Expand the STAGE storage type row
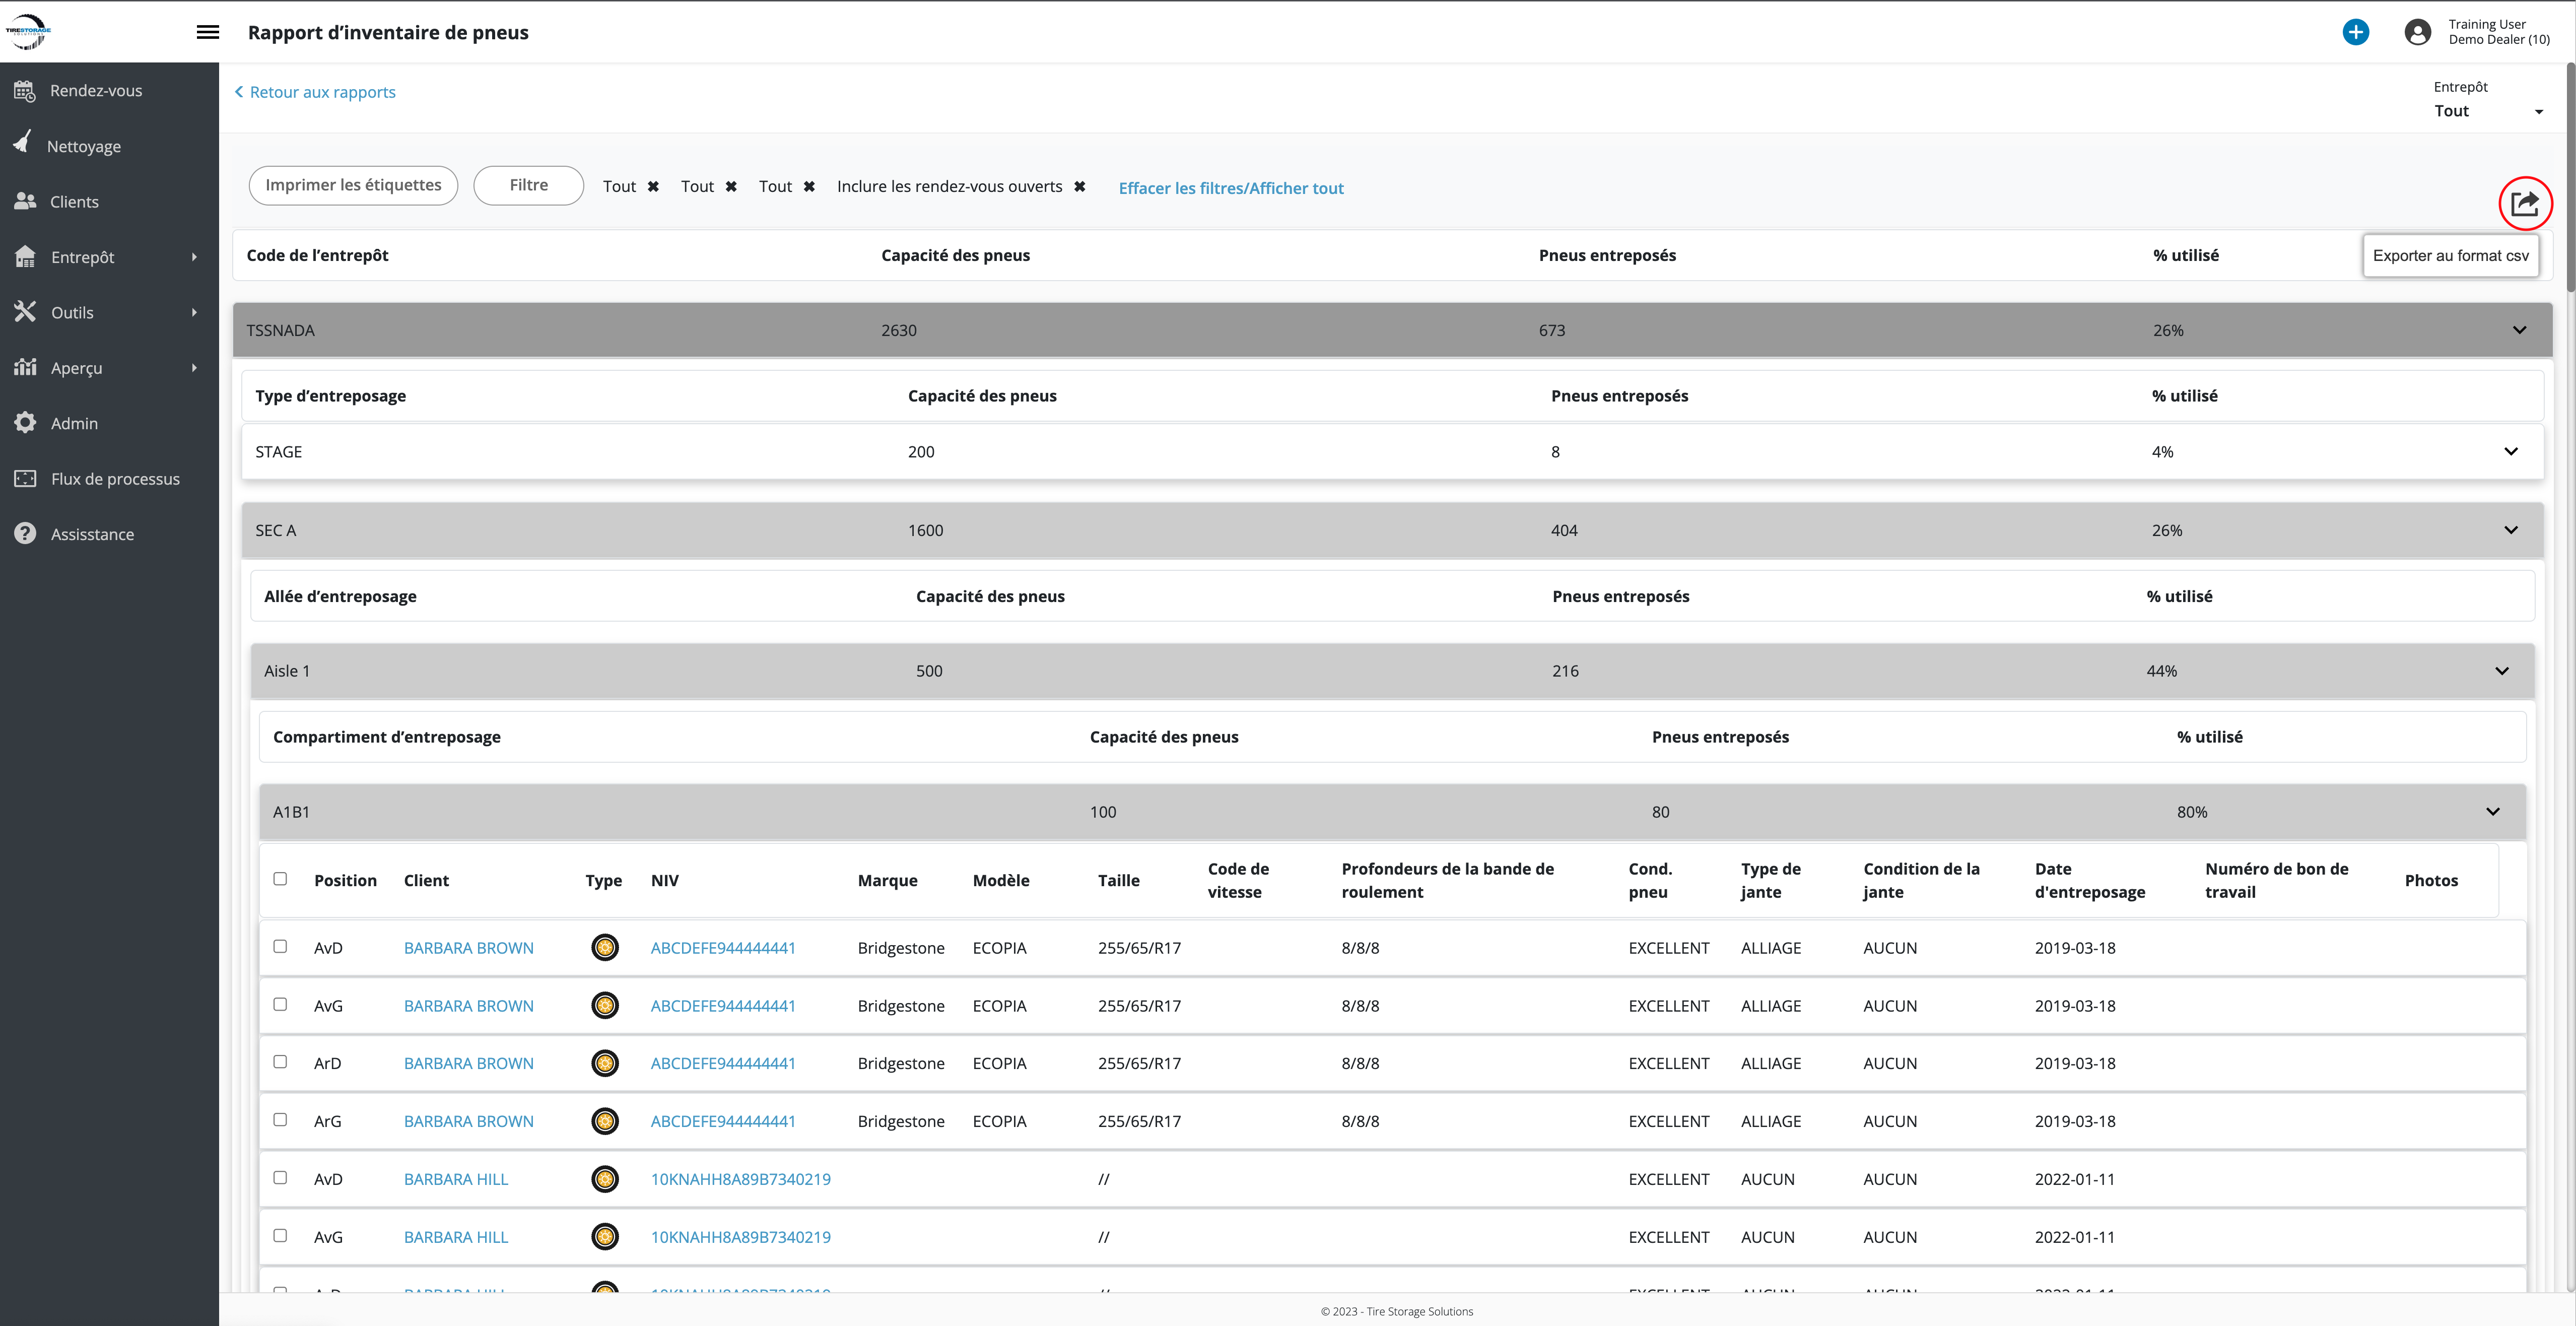Viewport: 2576px width, 1326px height. pyautogui.click(x=2510, y=451)
